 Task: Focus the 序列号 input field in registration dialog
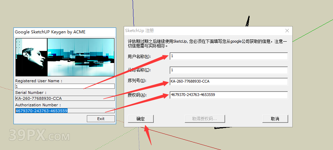coord(229,81)
